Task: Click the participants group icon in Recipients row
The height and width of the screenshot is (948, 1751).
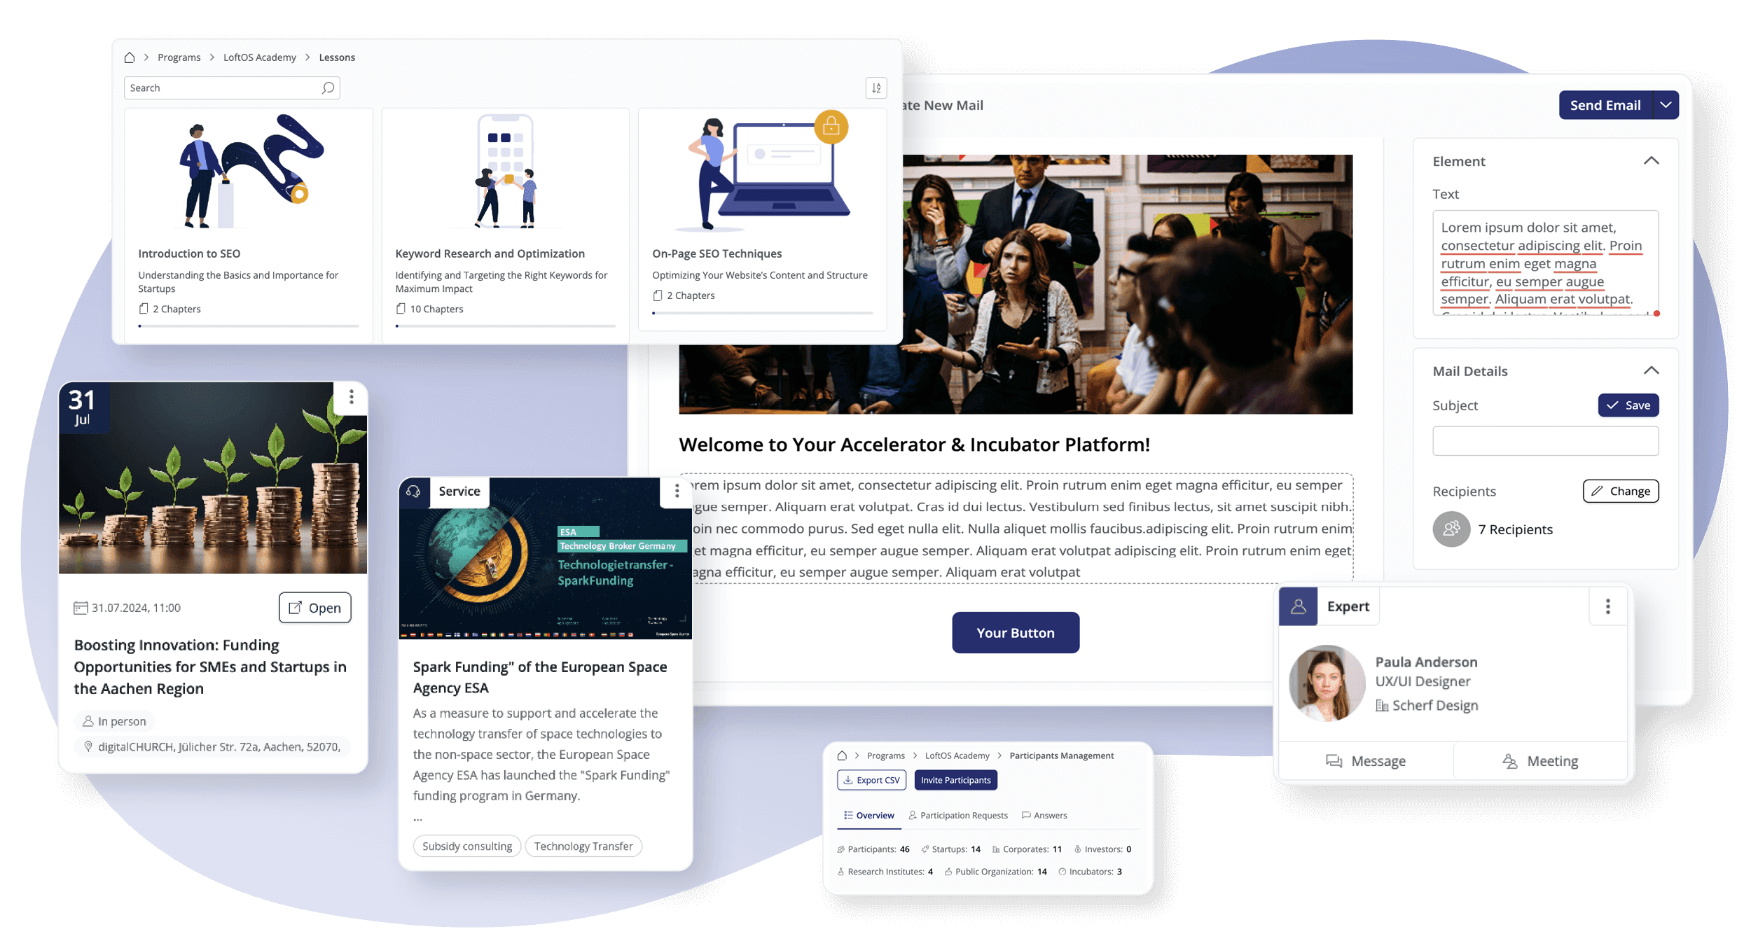Action: click(x=1451, y=529)
